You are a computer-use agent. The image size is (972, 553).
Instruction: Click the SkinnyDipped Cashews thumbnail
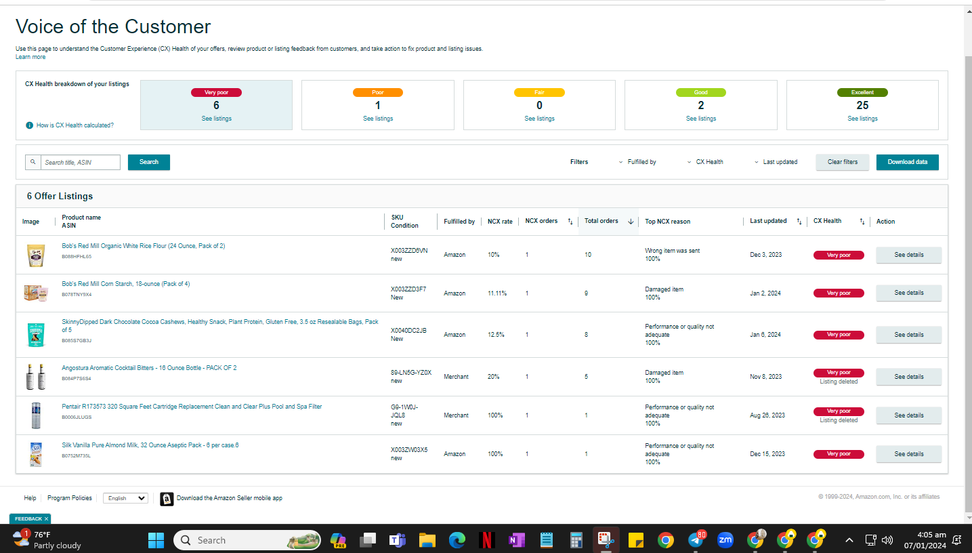pyautogui.click(x=36, y=335)
